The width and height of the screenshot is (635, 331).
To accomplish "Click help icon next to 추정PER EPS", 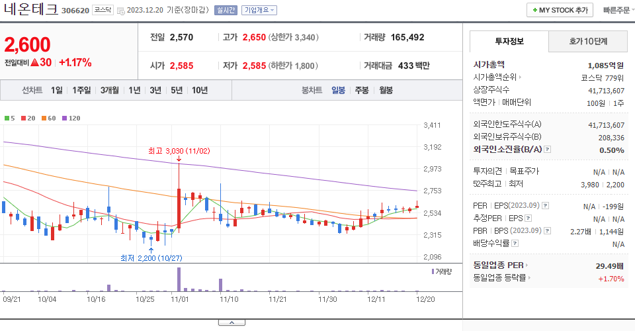I will pyautogui.click(x=528, y=218).
